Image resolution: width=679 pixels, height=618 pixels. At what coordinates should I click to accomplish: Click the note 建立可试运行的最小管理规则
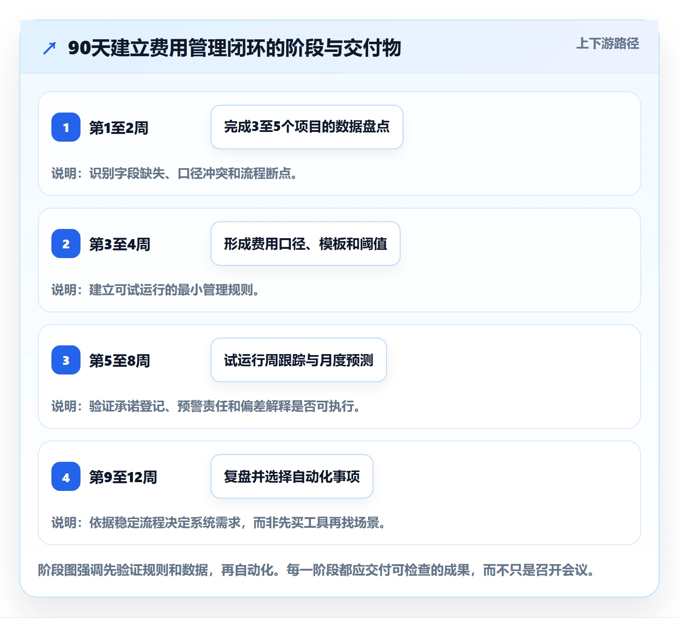pos(156,290)
